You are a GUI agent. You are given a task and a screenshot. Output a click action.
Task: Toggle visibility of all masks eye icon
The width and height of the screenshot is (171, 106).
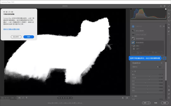(x=164, y=26)
